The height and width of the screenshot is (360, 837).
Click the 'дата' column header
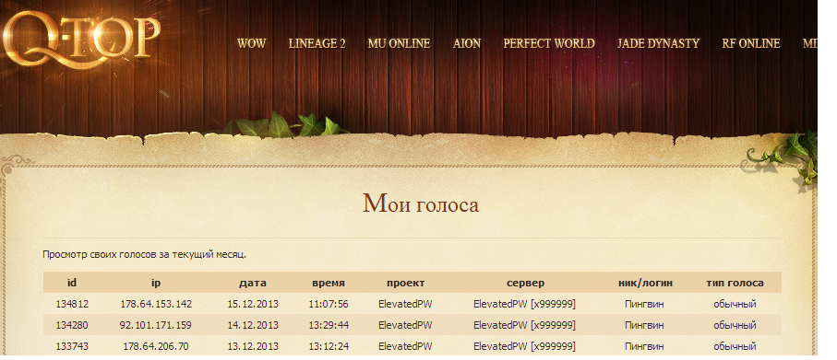pyautogui.click(x=253, y=284)
